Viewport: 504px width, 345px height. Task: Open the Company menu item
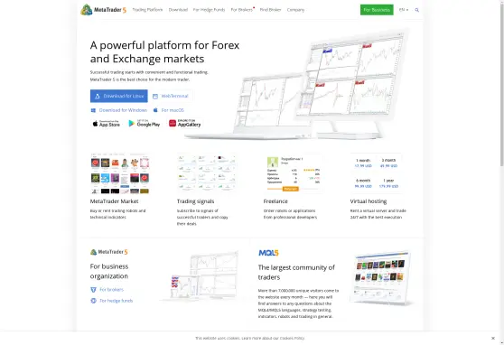click(x=295, y=10)
